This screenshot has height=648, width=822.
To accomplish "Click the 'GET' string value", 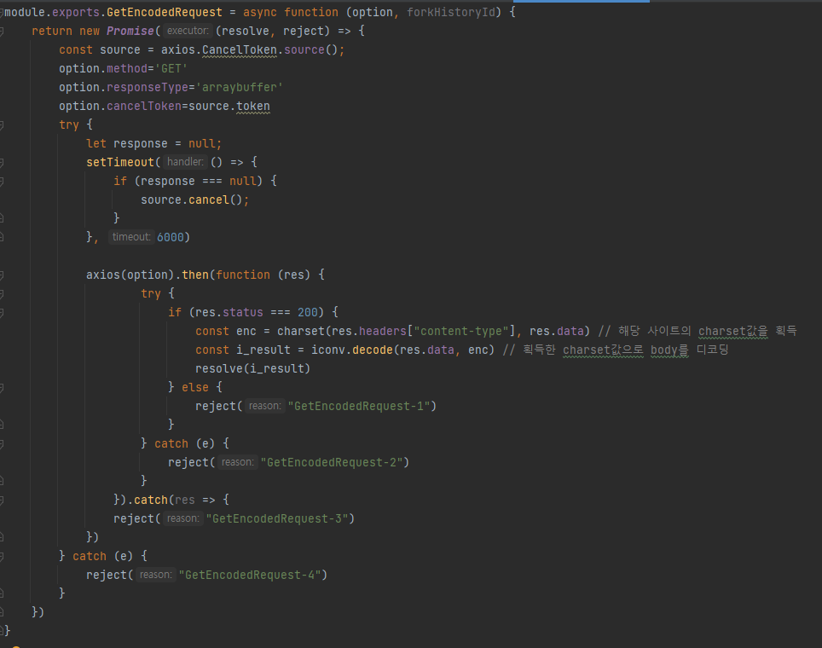I will 171,69.
